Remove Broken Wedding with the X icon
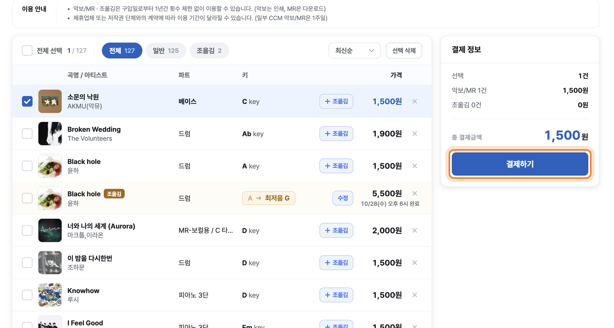This screenshot has height=328, width=614. tap(415, 134)
